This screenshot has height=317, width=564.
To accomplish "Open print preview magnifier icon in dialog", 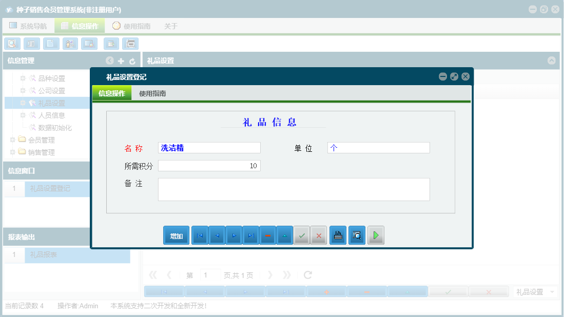I will (357, 235).
